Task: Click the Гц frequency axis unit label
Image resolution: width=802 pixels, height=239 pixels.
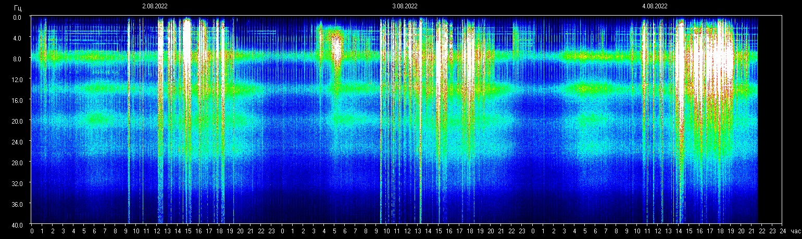Action: tap(18, 8)
